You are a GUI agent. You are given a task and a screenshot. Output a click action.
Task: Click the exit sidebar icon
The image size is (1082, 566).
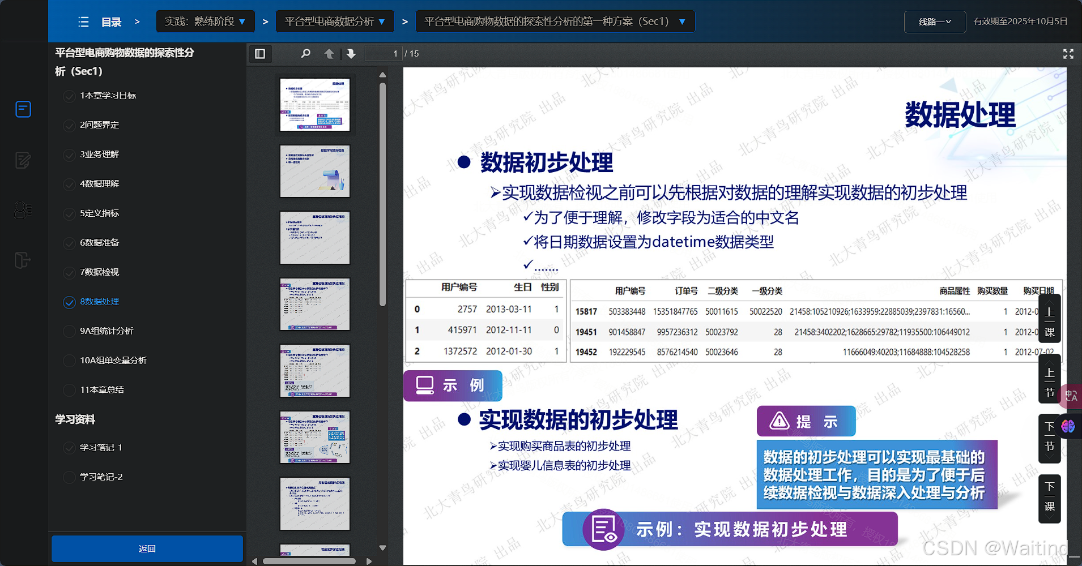click(x=23, y=260)
